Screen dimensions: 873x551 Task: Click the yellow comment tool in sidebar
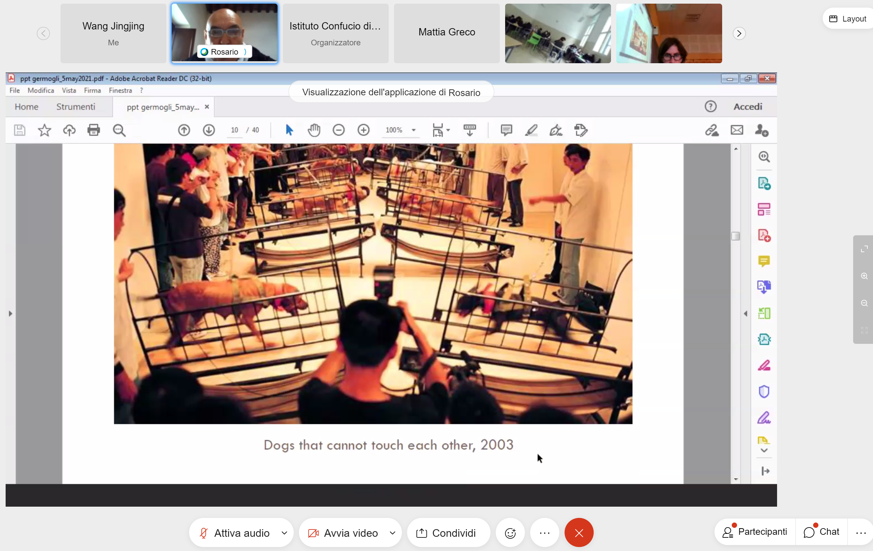764,261
